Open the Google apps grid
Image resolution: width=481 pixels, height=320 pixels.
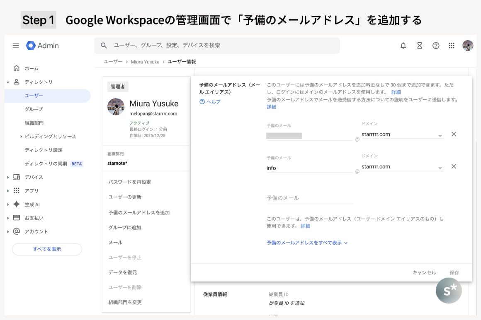[x=452, y=46]
